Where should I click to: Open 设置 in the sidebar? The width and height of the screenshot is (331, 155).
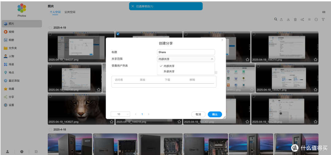[x=22, y=105]
